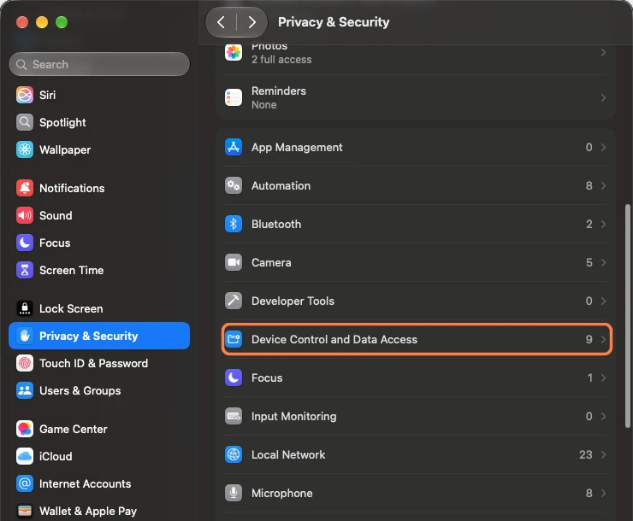Click the Photos app icon
Image resolution: width=633 pixels, height=521 pixels.
pyautogui.click(x=234, y=52)
